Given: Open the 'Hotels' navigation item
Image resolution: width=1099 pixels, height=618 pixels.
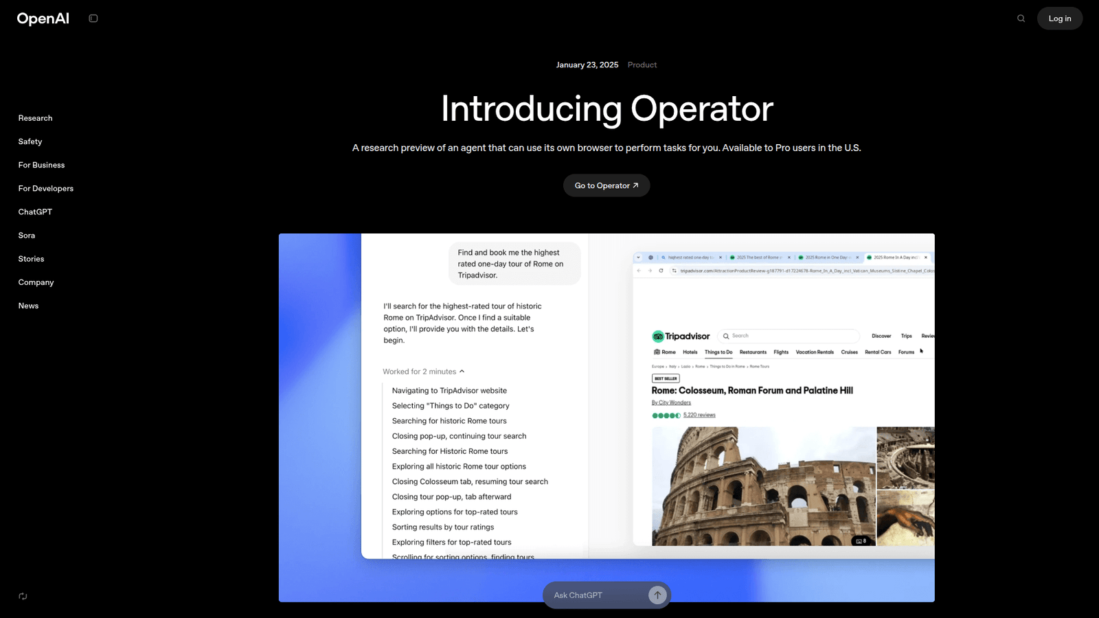Looking at the screenshot, I should point(690,352).
